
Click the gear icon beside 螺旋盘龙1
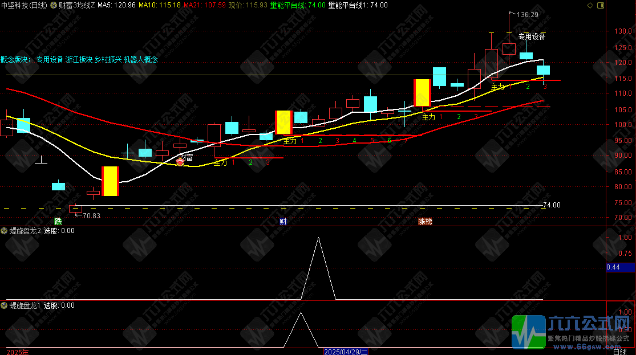pos(4,305)
